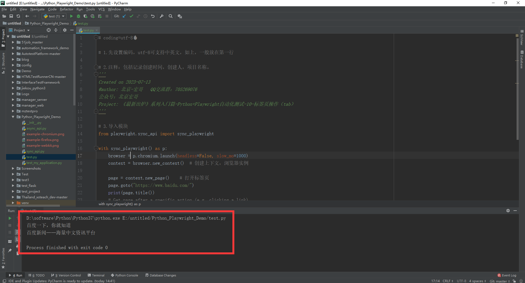525x283 pixels.
Task: Open the VCS menu
Action: [101, 9]
